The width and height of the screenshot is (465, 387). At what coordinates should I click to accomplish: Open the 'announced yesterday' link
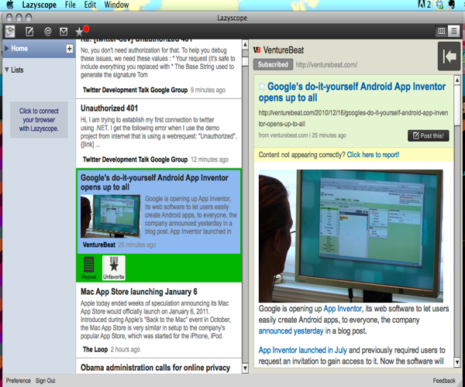pos(291,330)
